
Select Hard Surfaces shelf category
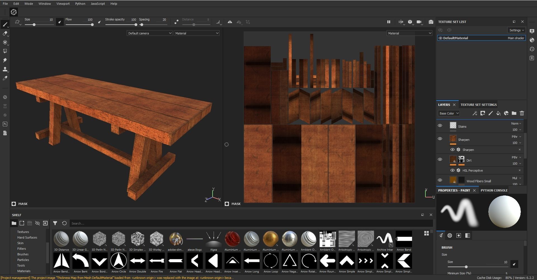click(27, 237)
